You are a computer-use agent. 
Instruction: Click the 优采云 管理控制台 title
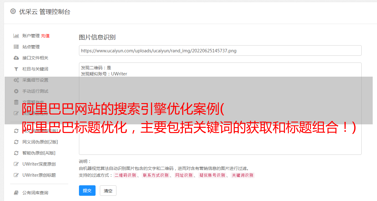[45, 12]
